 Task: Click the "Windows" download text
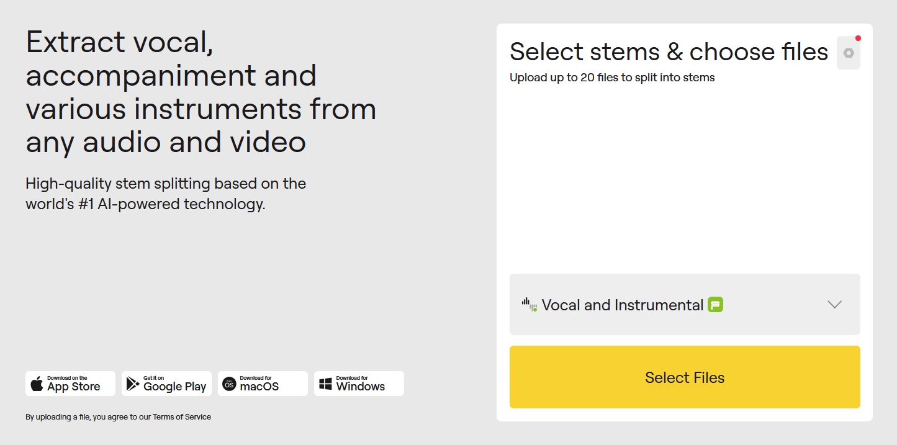(360, 387)
